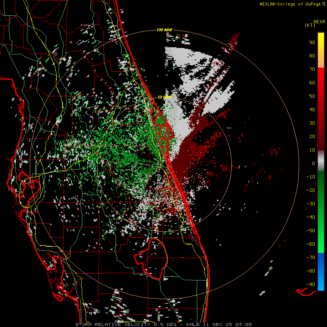Click the 30 value on velocity scale
This screenshot has height=327, width=327.
(x=312, y=123)
